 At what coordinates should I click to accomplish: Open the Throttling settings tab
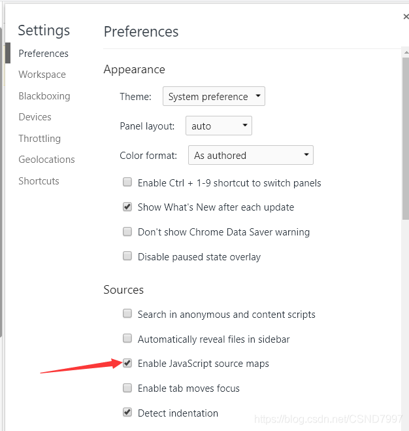39,139
